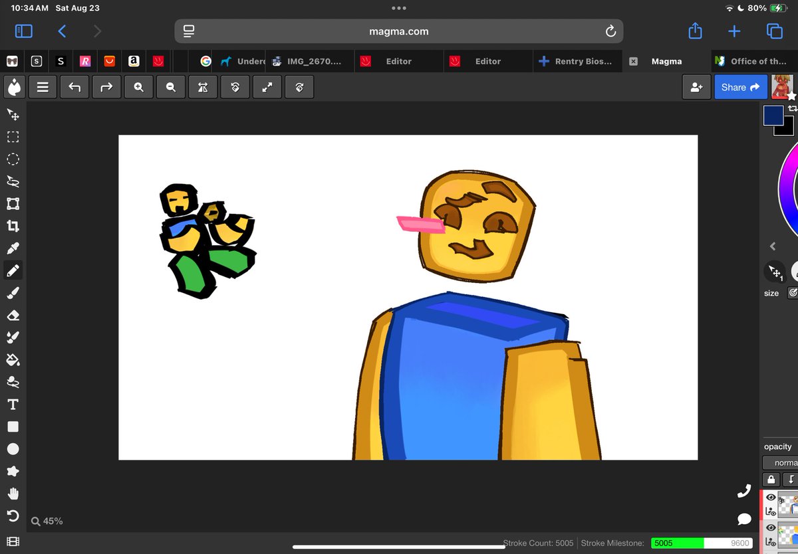
Task: Select the elliptical selection tool
Action: tap(13, 159)
